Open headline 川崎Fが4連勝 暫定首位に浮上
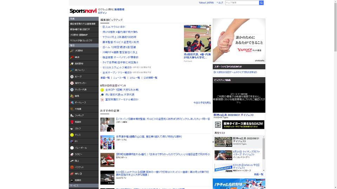This screenshot has width=337, height=189. (x=120, y=52)
